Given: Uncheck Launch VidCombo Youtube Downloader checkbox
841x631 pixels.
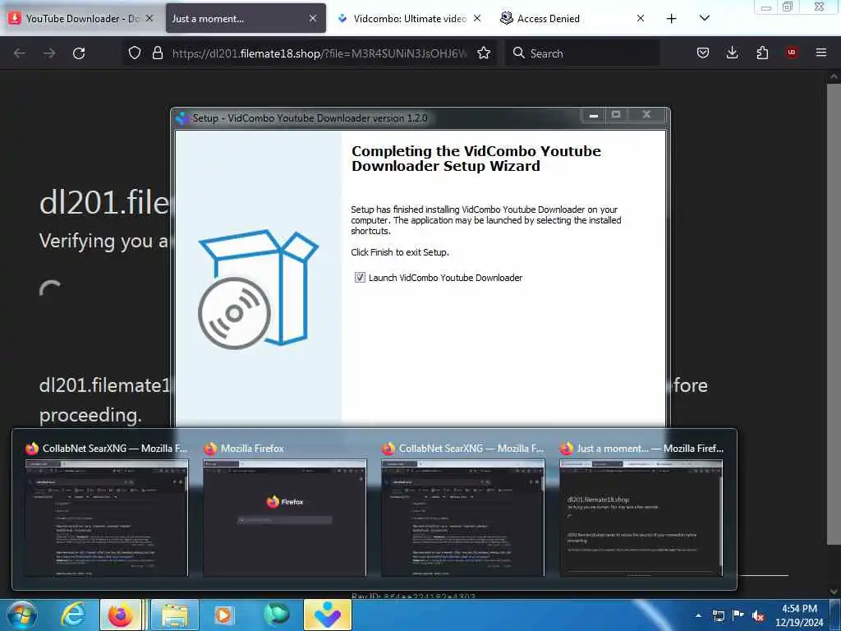Looking at the screenshot, I should point(360,278).
